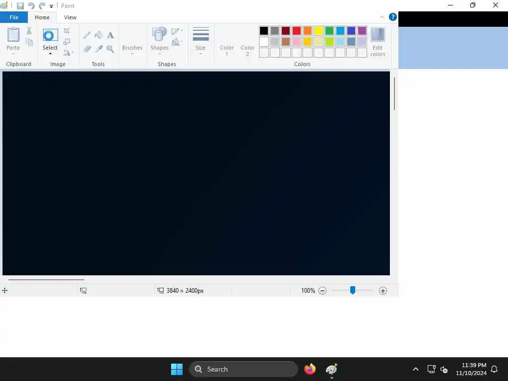Viewport: 508px width, 381px height.
Task: Click the zoom out minus button
Action: pos(322,291)
